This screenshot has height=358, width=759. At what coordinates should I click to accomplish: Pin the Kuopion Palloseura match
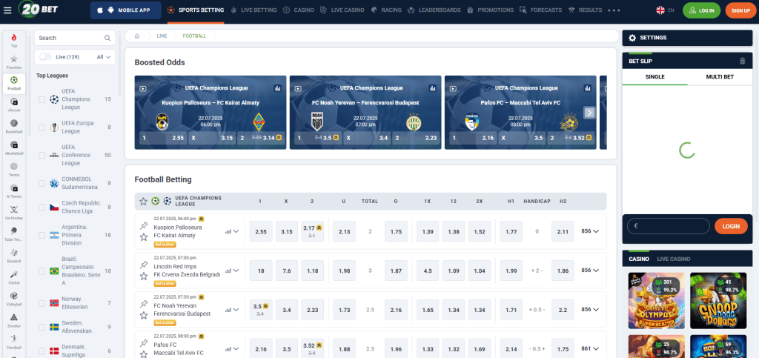[x=143, y=225]
